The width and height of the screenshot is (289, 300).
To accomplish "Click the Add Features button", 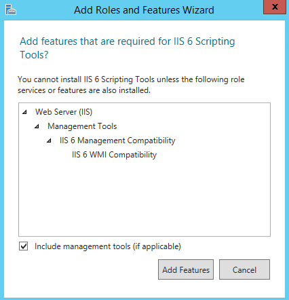I will 186,269.
